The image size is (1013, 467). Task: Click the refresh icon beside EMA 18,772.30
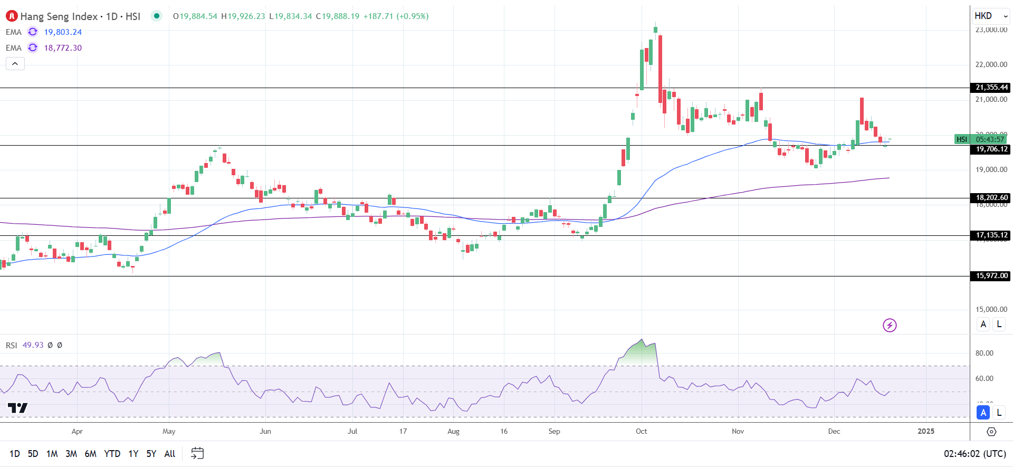(33, 47)
